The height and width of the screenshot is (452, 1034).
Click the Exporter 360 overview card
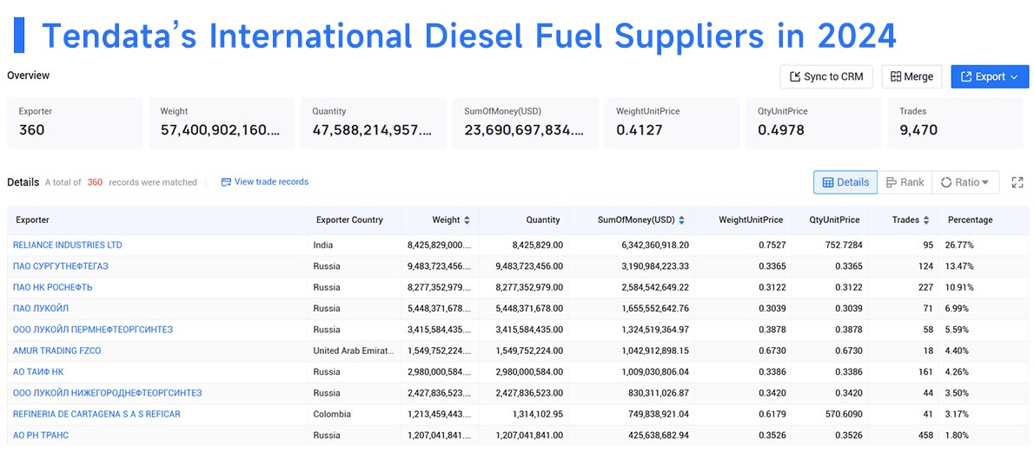(x=75, y=122)
